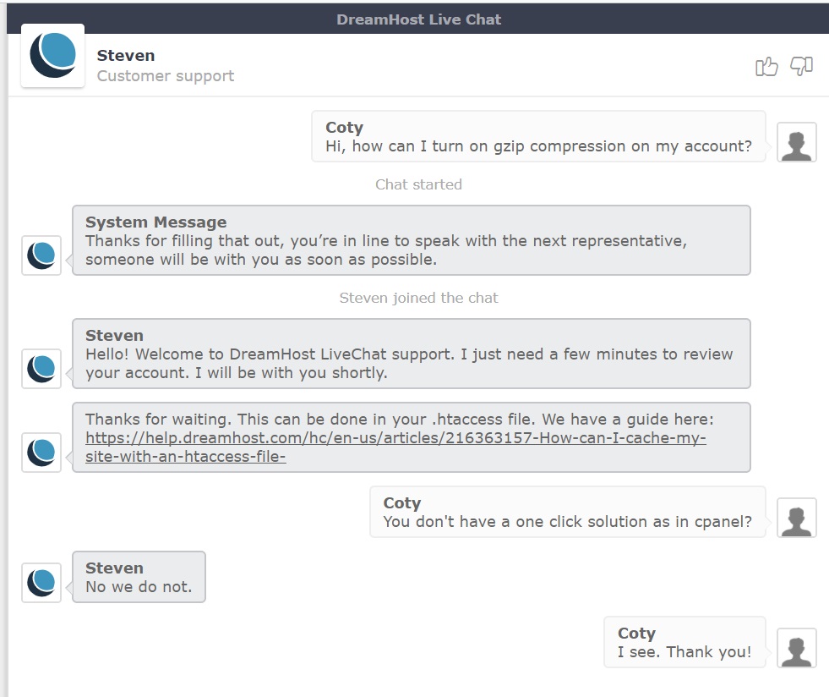Click Coty's avatar beside the gzip compression question
The image size is (829, 697).
797,142
